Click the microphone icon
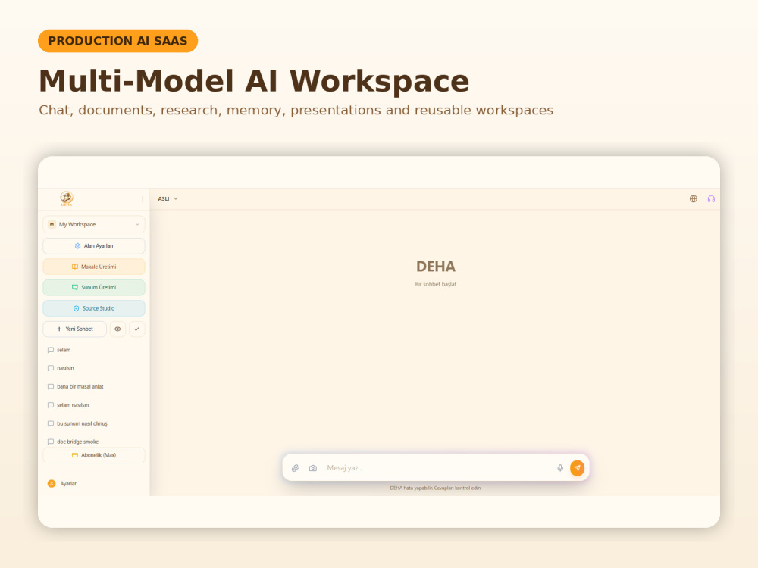Screen dimensions: 758x568 coord(560,468)
